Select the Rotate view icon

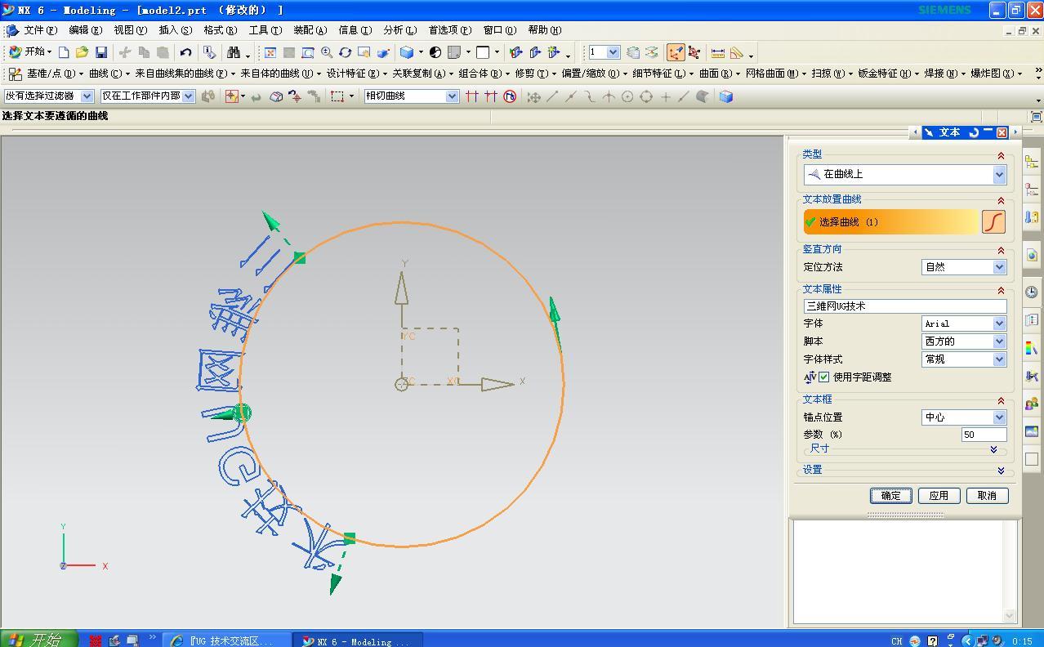(346, 52)
